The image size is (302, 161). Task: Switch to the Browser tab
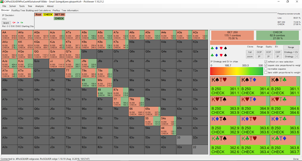[x=5, y=10]
